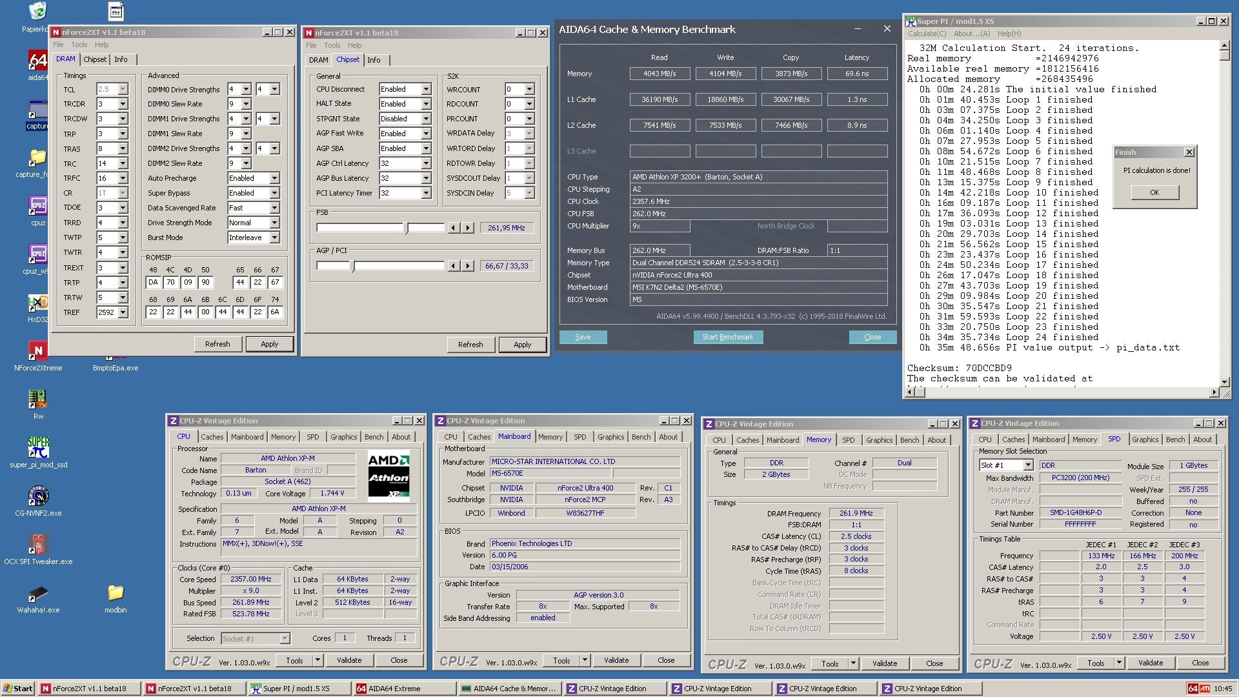
Task: Switch to AIDA64 Extreme taskbar item
Action: coord(406,689)
